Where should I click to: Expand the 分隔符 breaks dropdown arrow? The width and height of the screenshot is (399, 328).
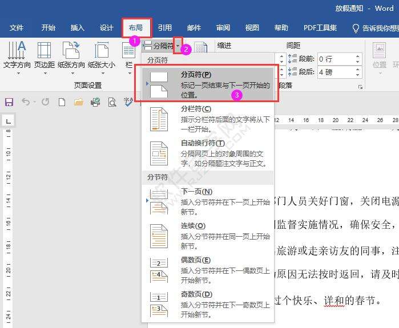[x=178, y=46]
